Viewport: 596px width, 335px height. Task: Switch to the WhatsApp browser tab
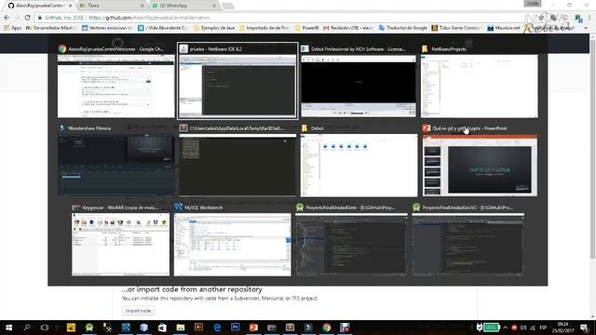183,6
